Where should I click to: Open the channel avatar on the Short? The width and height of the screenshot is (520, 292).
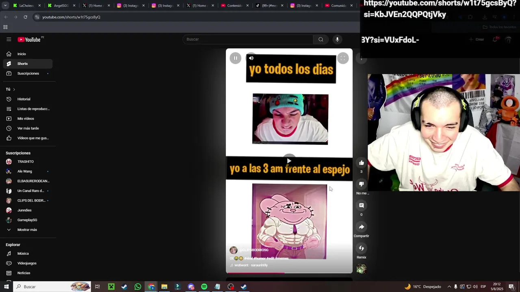pyautogui.click(x=234, y=250)
